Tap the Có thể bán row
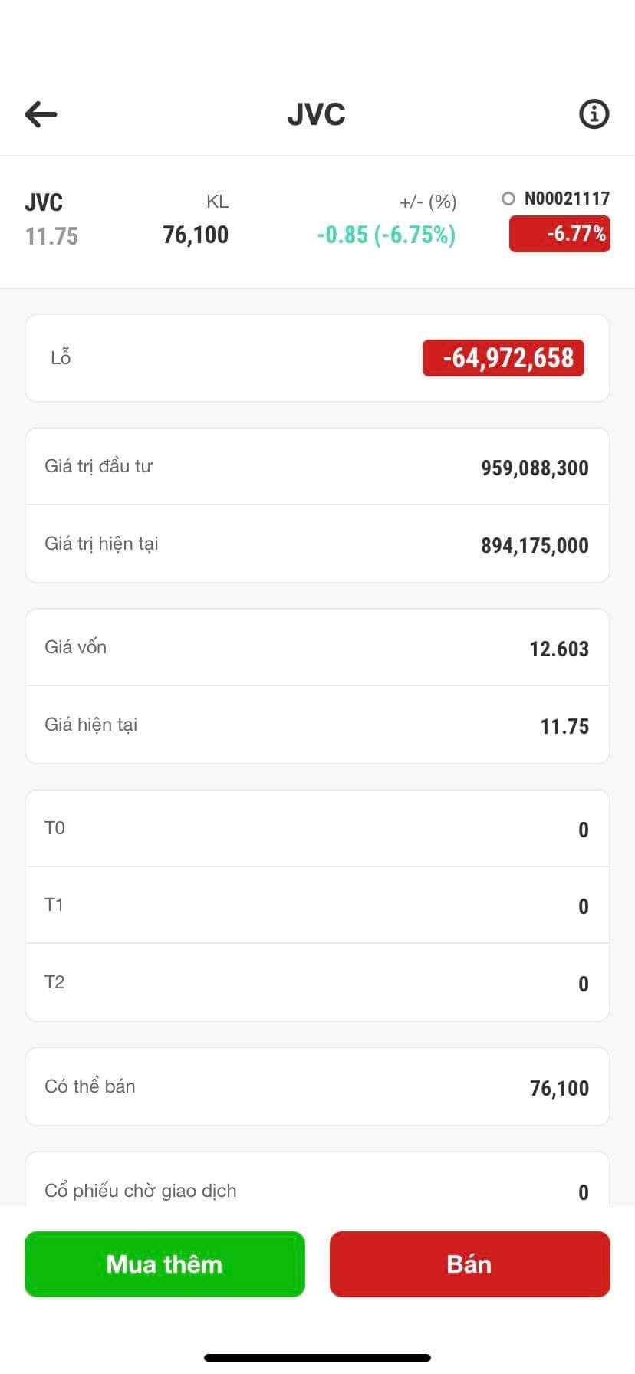The width and height of the screenshot is (635, 1374). pos(317,1087)
